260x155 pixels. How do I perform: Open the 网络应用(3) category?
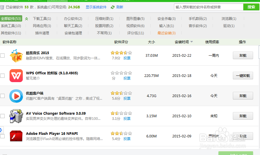(42, 26)
